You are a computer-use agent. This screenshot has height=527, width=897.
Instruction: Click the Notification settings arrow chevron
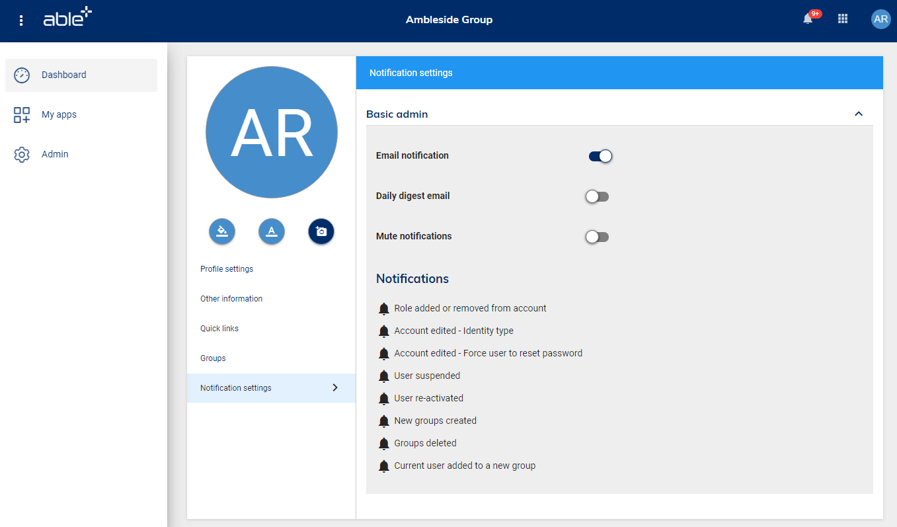click(x=335, y=387)
